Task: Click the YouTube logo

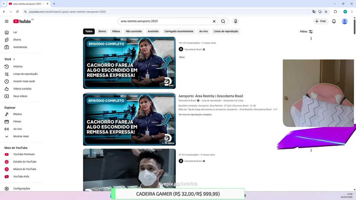Action: tap(22, 21)
